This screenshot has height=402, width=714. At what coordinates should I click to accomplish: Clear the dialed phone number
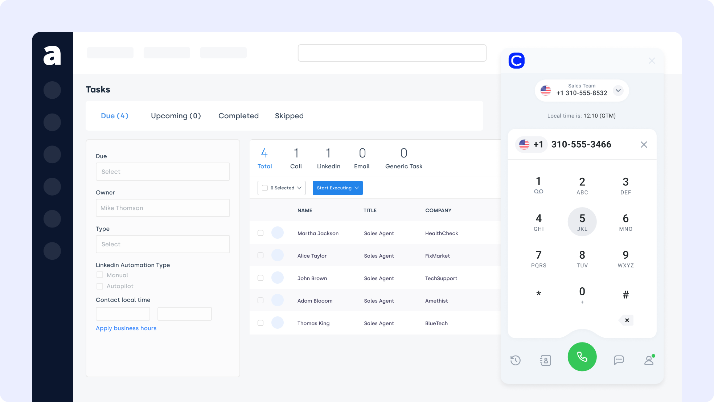point(644,145)
